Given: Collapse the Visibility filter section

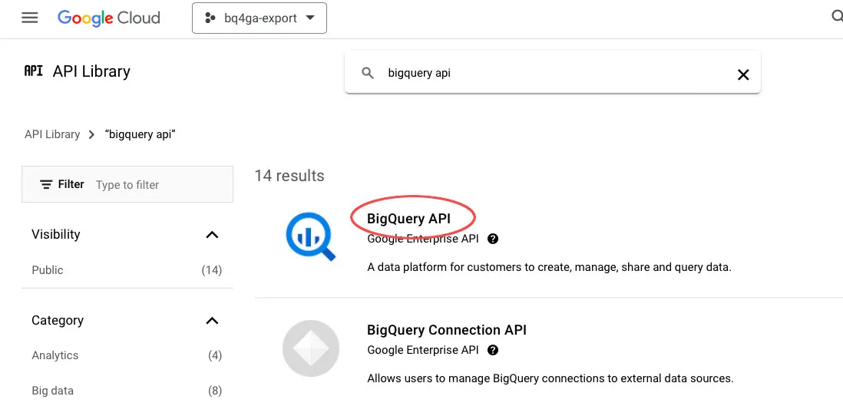Looking at the screenshot, I should pyautogui.click(x=213, y=235).
